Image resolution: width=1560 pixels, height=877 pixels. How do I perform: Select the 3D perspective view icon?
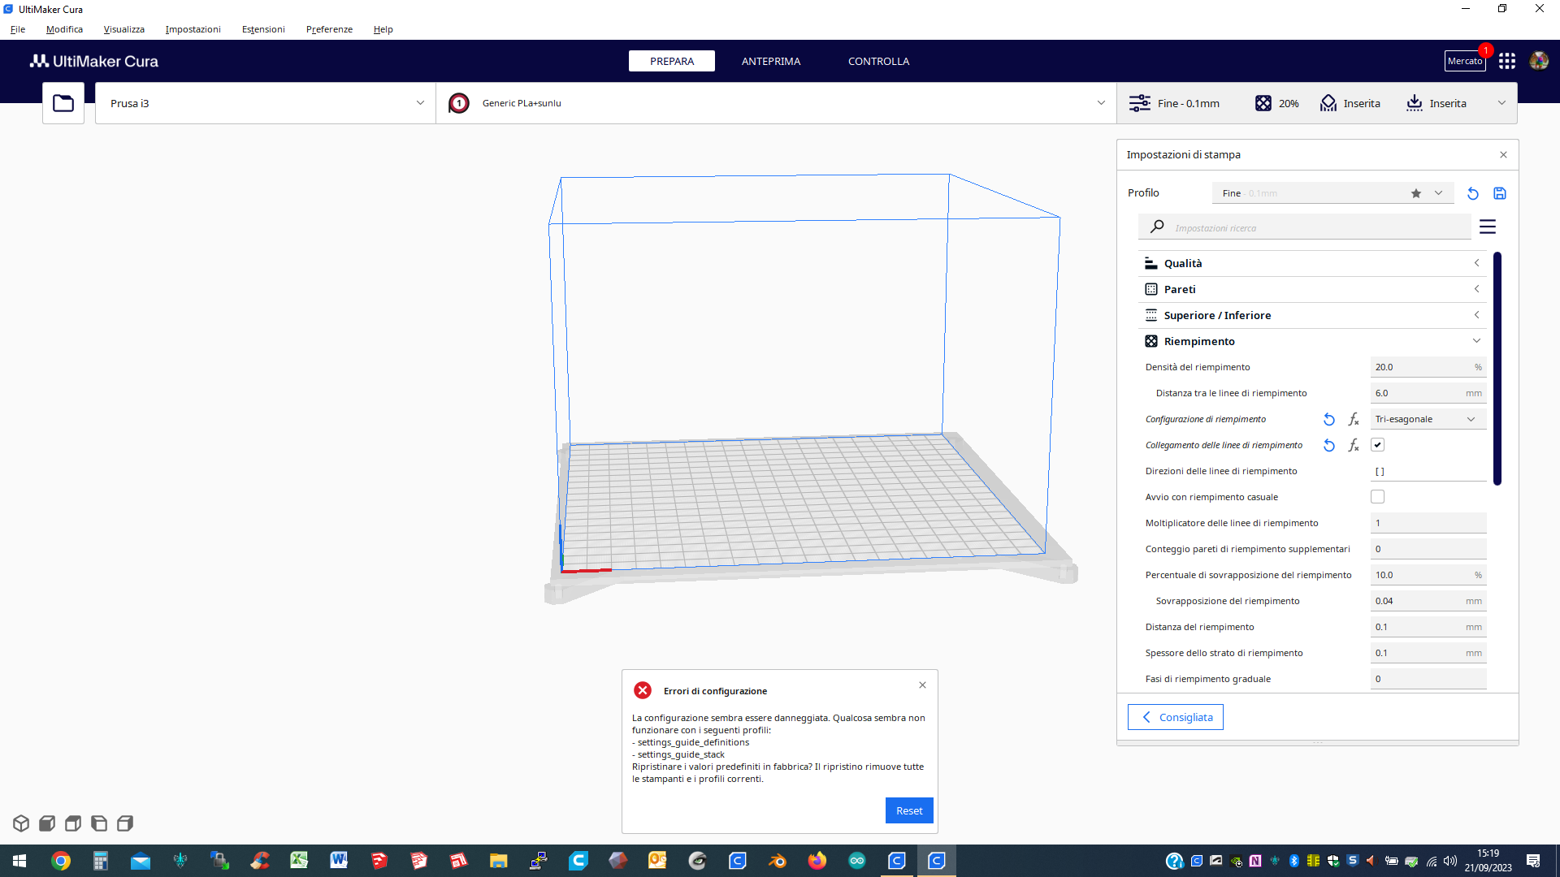(21, 823)
